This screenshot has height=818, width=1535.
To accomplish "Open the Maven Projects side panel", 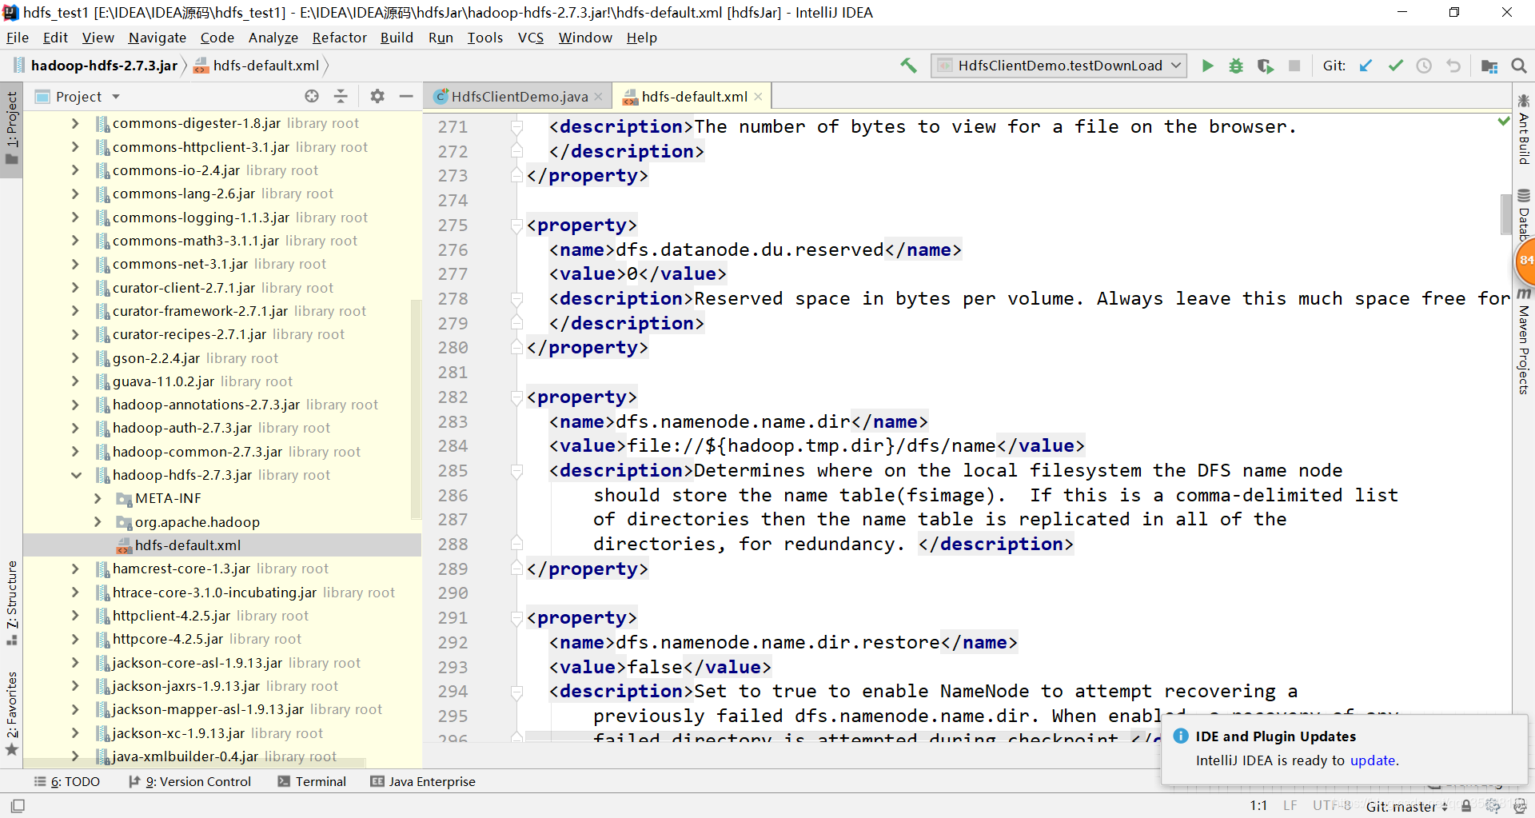I will coord(1524,341).
